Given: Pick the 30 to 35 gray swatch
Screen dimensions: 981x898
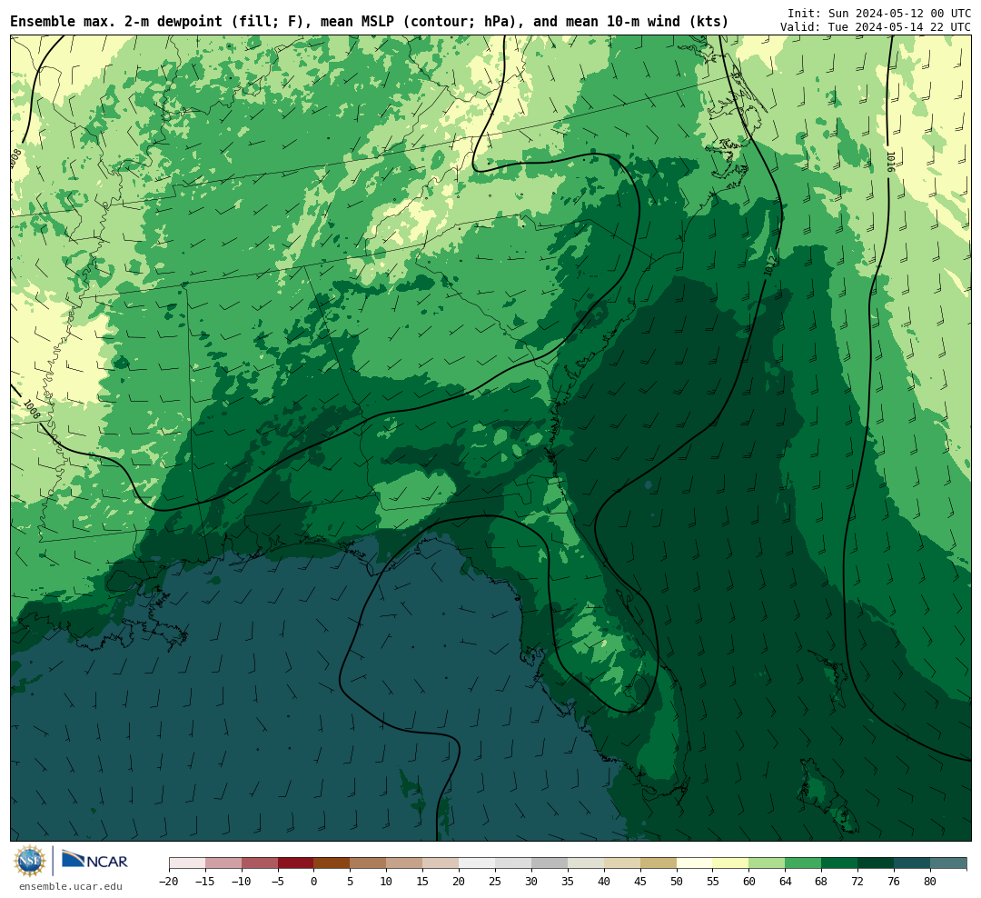Looking at the screenshot, I should [x=550, y=863].
